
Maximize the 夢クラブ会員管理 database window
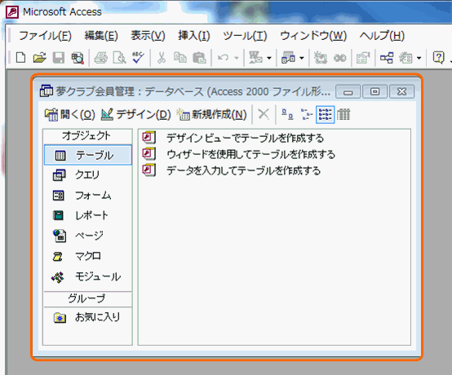[x=374, y=92]
